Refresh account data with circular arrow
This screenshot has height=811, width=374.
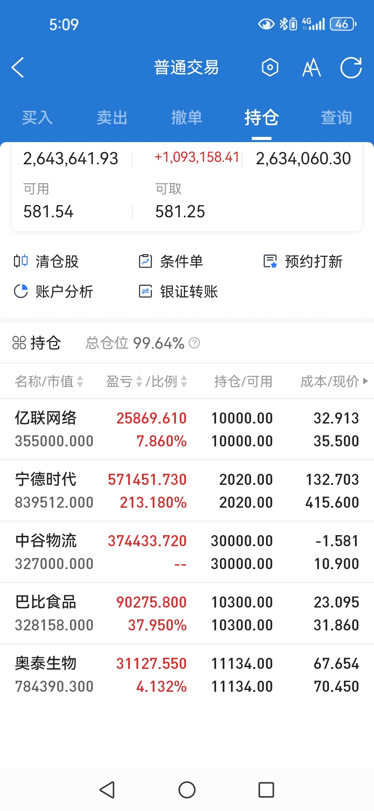(351, 67)
